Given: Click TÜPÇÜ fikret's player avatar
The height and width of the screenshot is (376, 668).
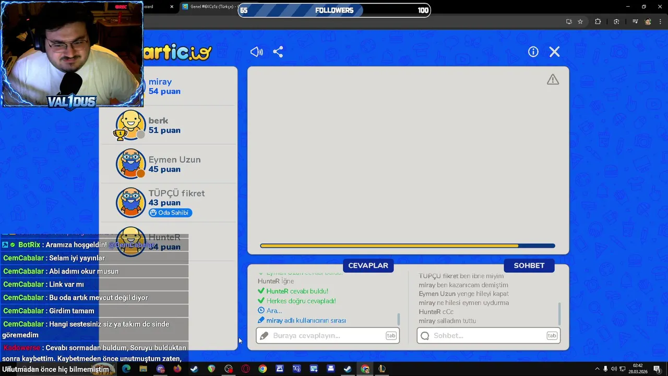Looking at the screenshot, I should [130, 203].
